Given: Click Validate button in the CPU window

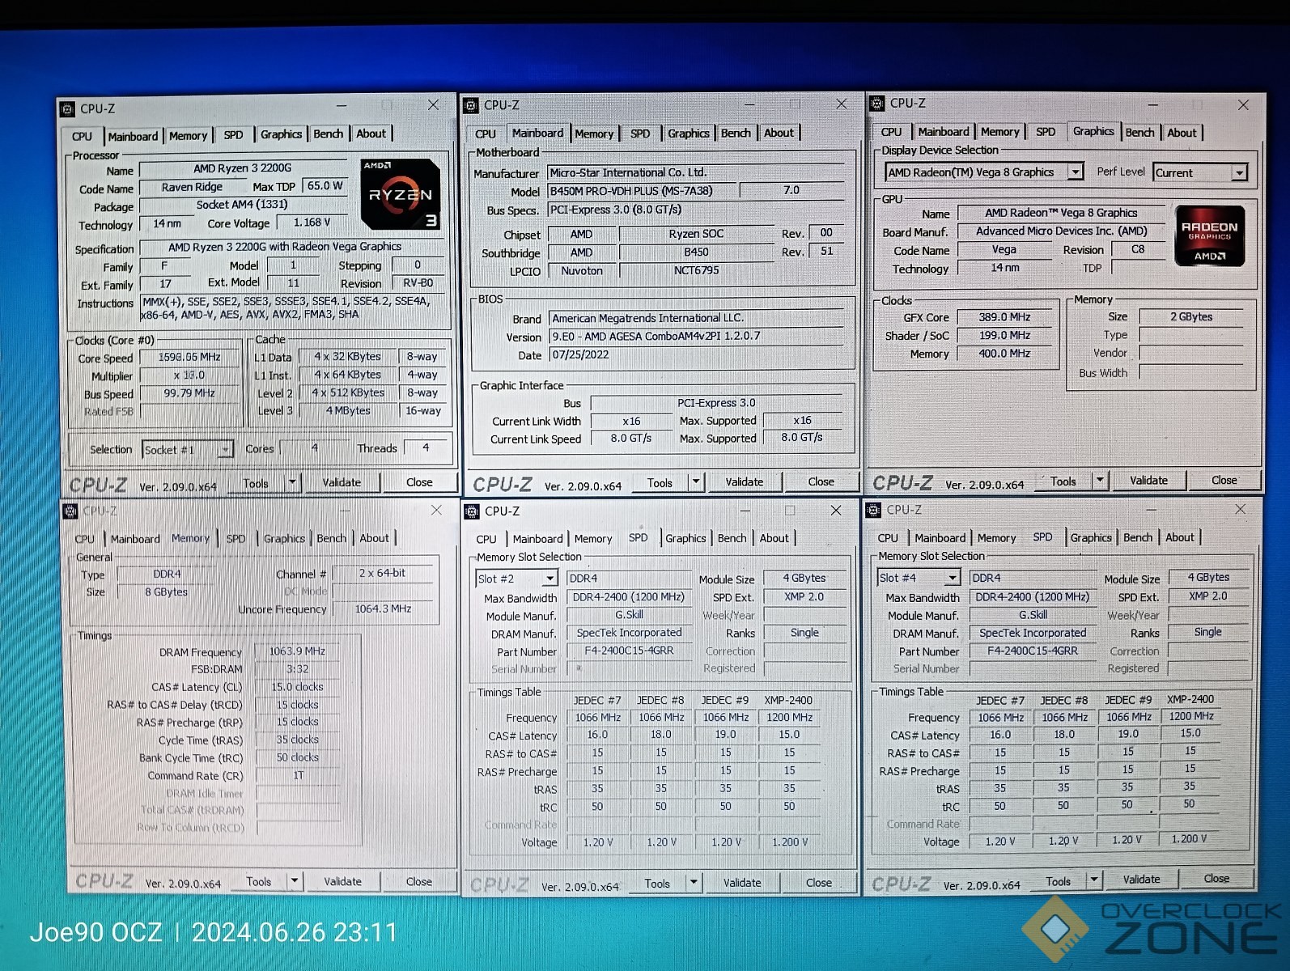Looking at the screenshot, I should pos(342,482).
